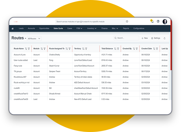Screen dimensions: 181x132
Task: Open route 'createRouteTest10'
Action: coord(21,94)
